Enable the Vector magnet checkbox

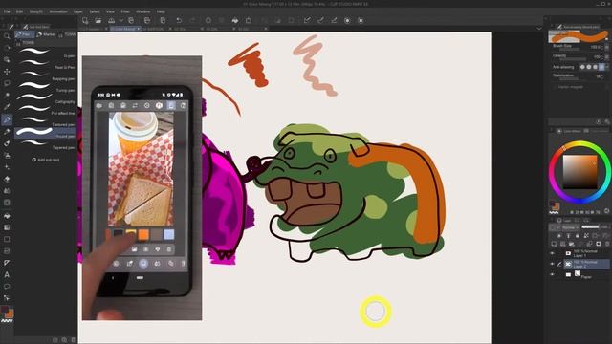[555, 87]
